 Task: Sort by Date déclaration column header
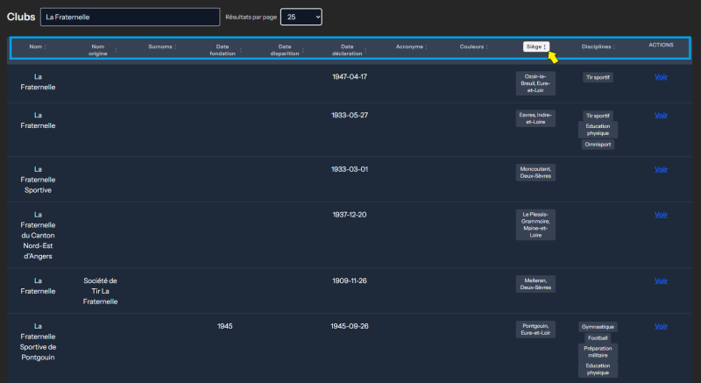point(349,50)
